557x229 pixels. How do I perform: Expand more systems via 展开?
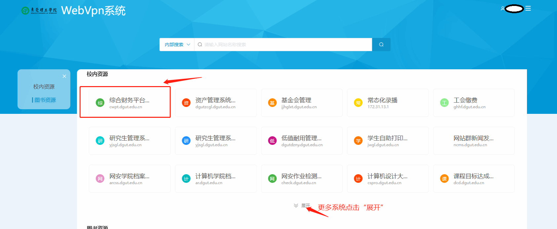[302, 206]
